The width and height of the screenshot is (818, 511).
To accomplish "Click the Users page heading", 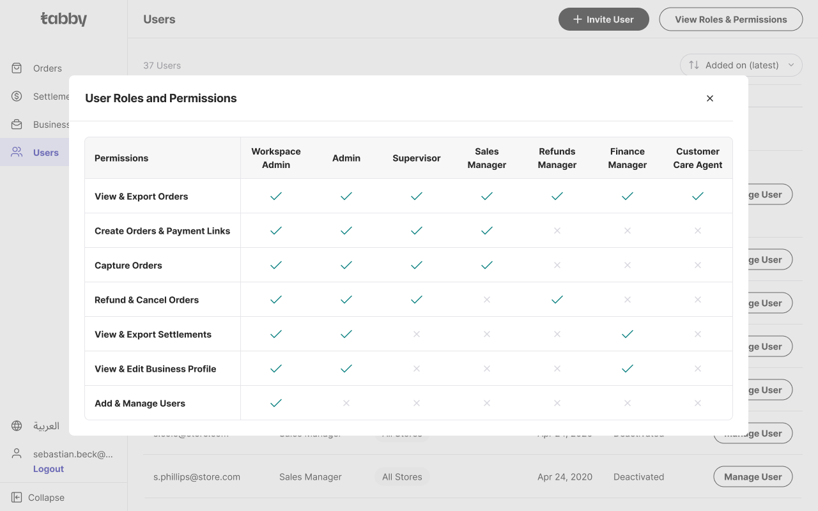I will [x=159, y=19].
